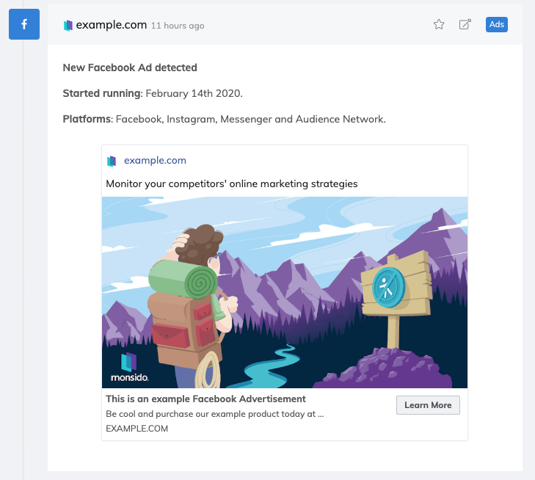Click the 11 hours ago timestamp
The image size is (535, 480).
[x=178, y=26]
